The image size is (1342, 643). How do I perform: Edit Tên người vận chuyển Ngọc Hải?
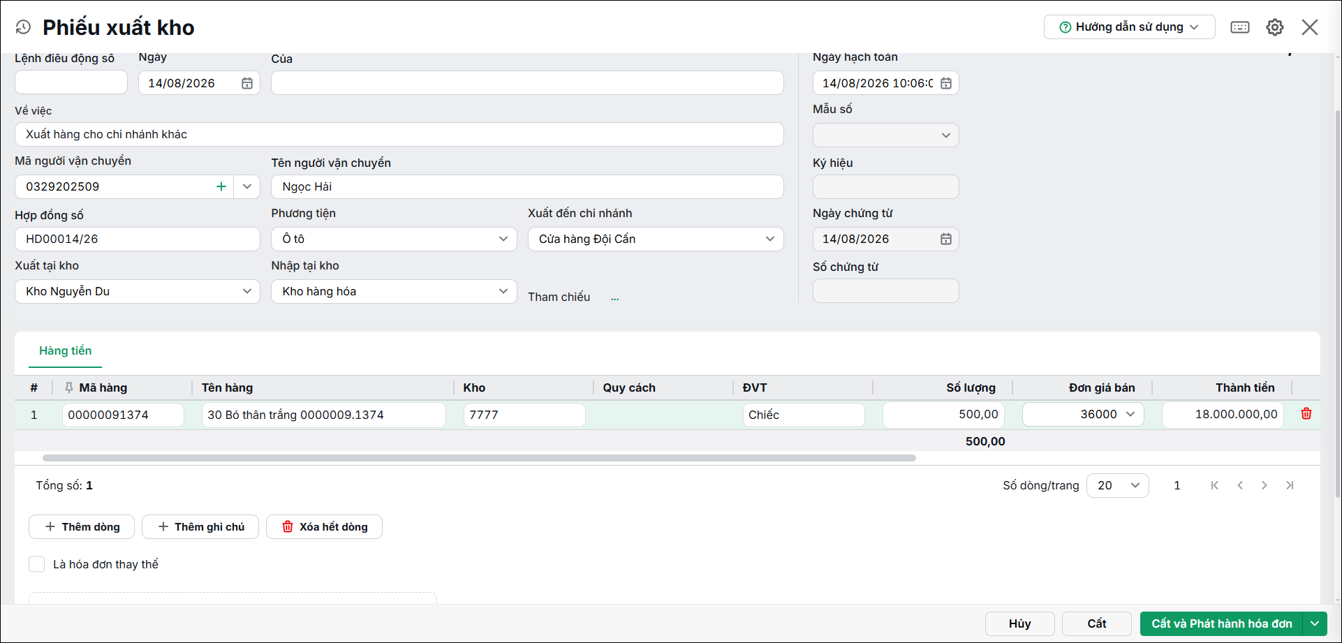[x=527, y=186]
